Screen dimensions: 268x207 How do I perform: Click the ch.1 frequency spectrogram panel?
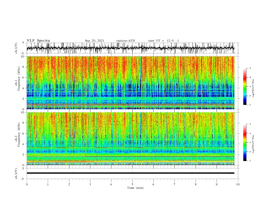[x=131, y=83]
